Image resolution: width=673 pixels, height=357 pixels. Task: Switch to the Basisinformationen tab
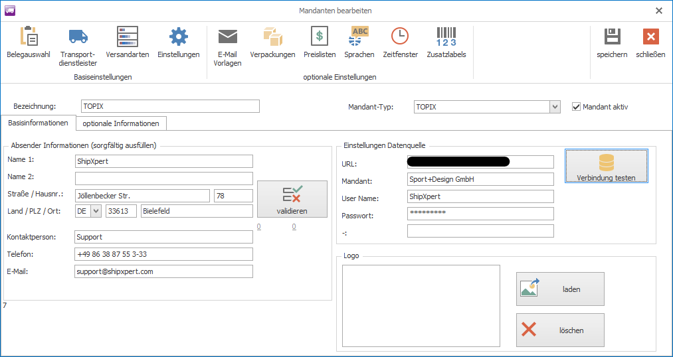pos(39,123)
